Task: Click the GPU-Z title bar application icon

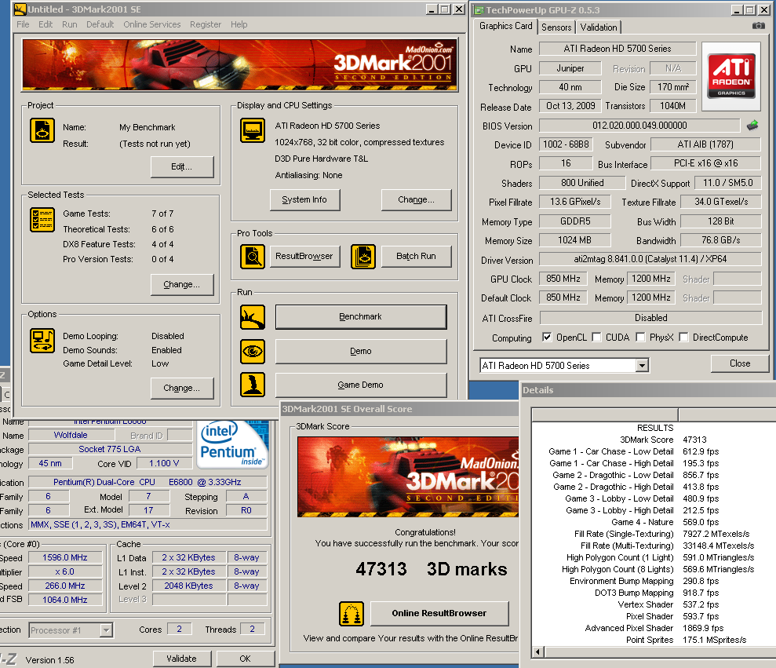Action: (x=479, y=10)
